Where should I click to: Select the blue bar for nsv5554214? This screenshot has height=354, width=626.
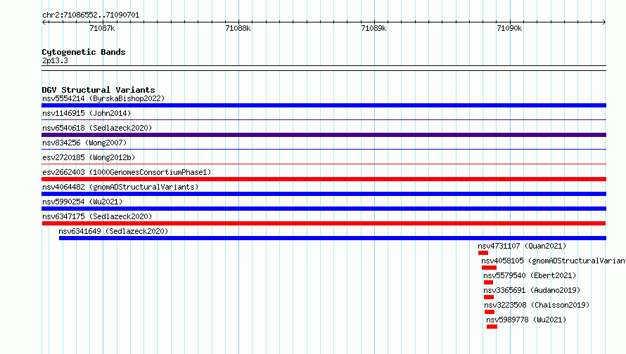[324, 105]
